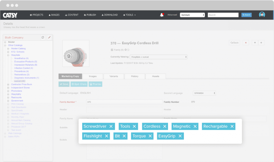Edit Bluth Company with the pencil icon
Image resolution: width=274 pixels, height=162 pixels.
(49, 37)
